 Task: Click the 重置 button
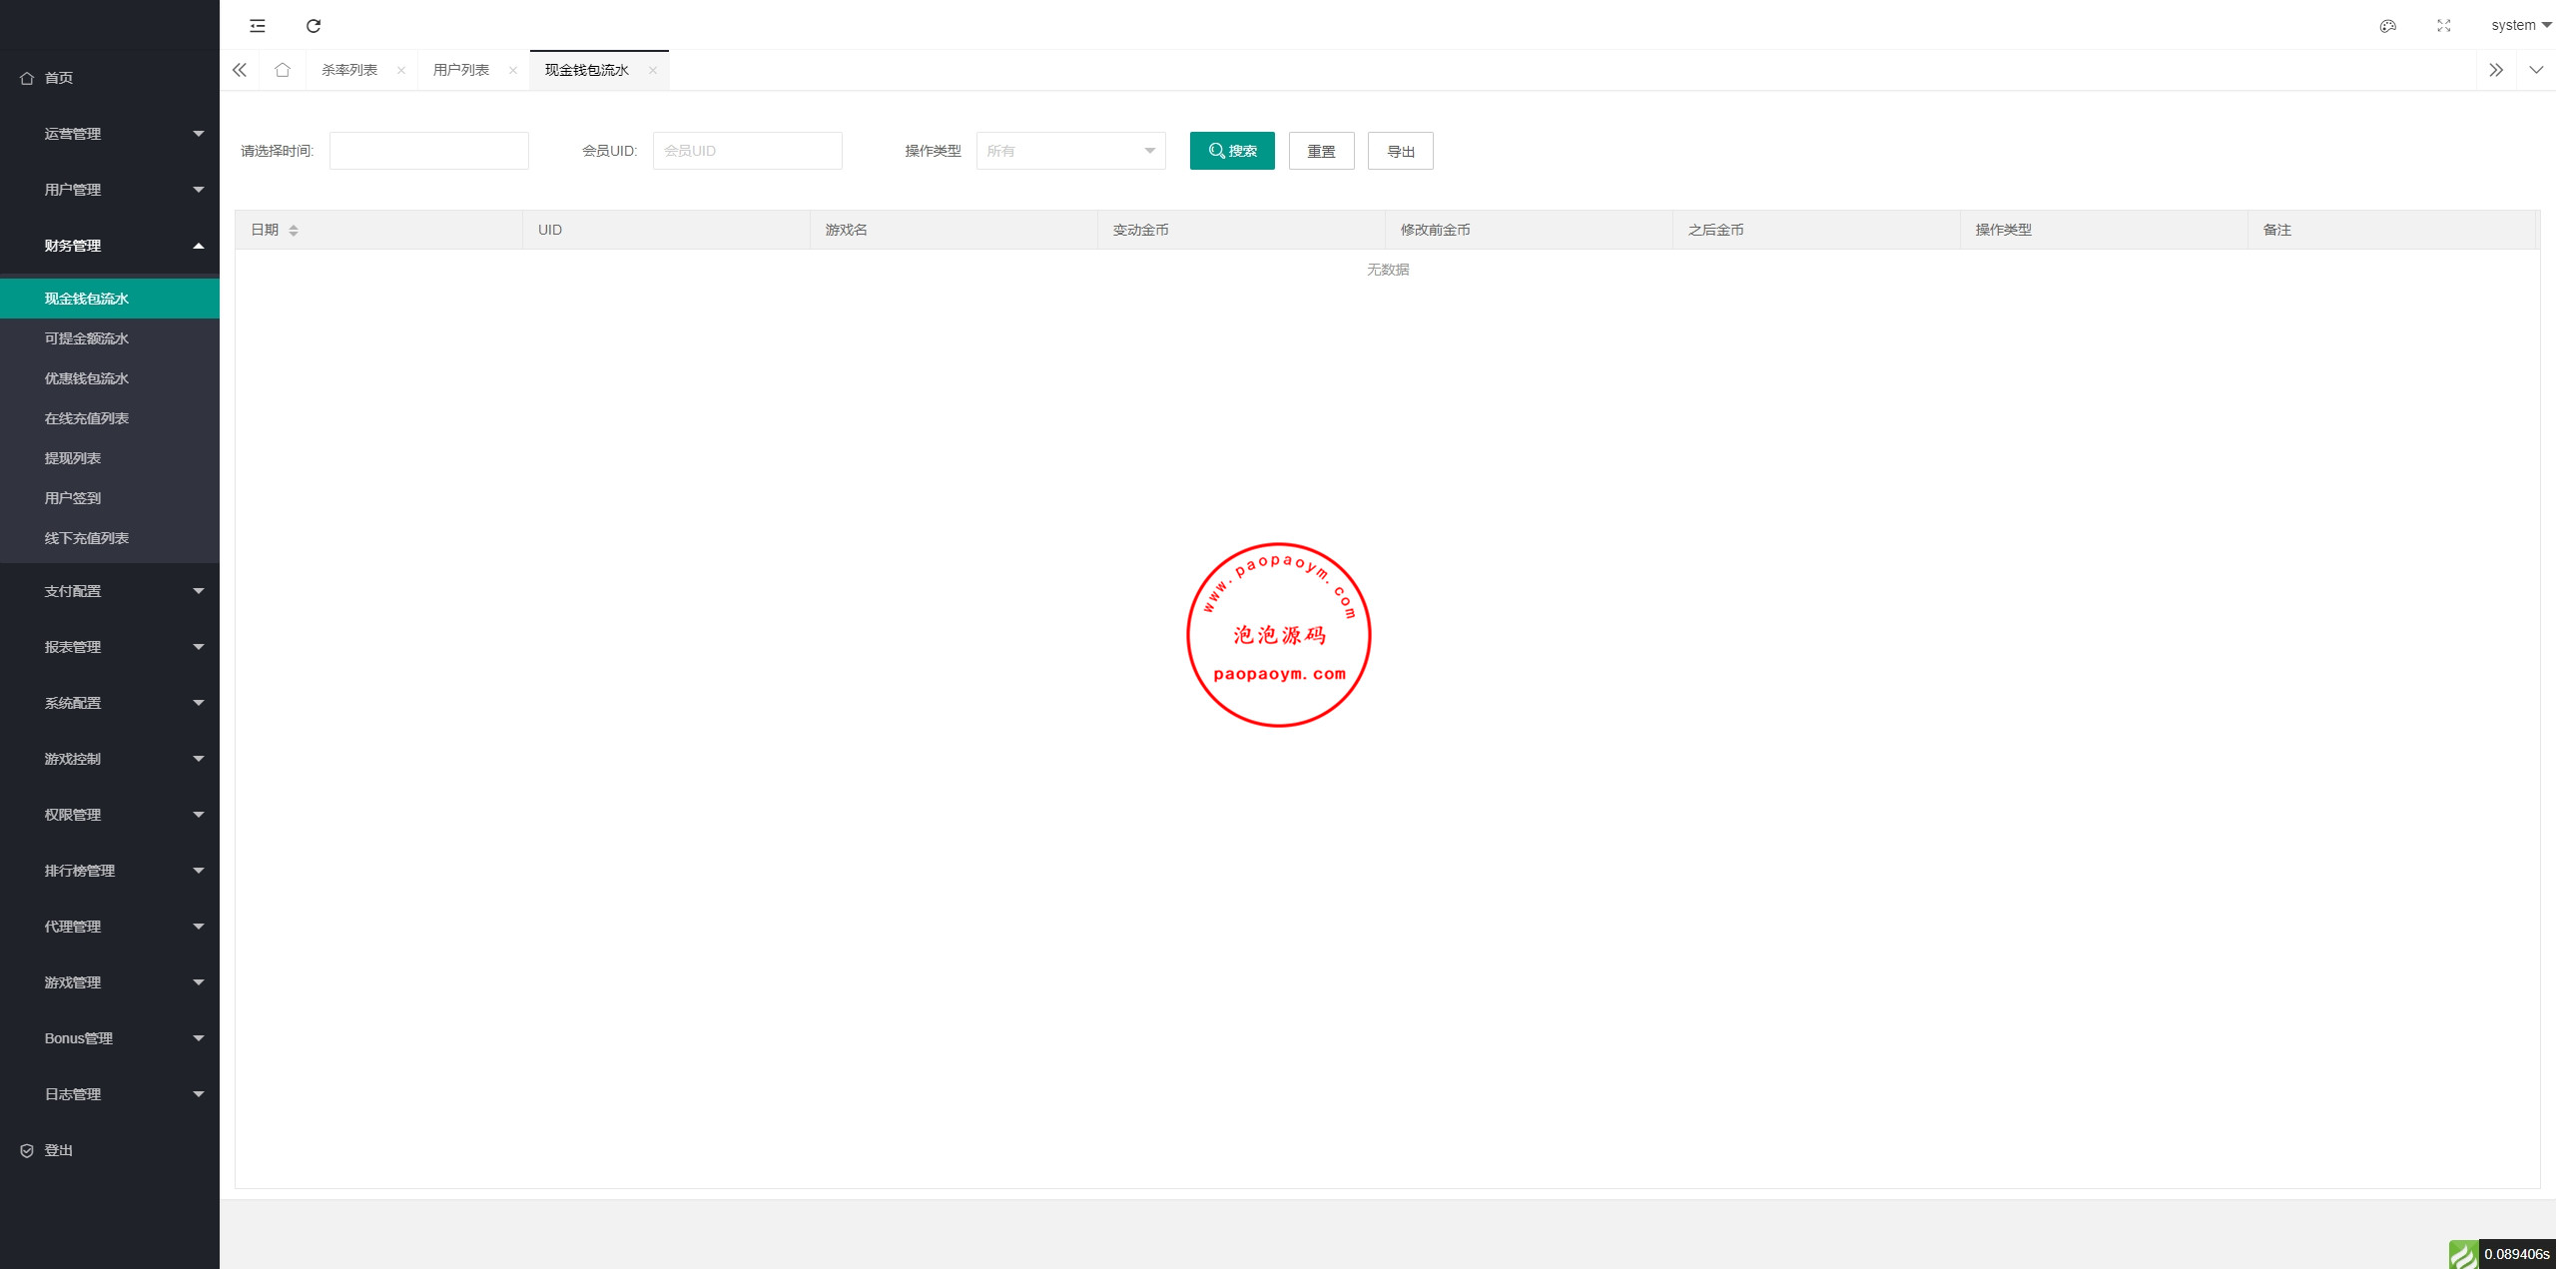1322,151
